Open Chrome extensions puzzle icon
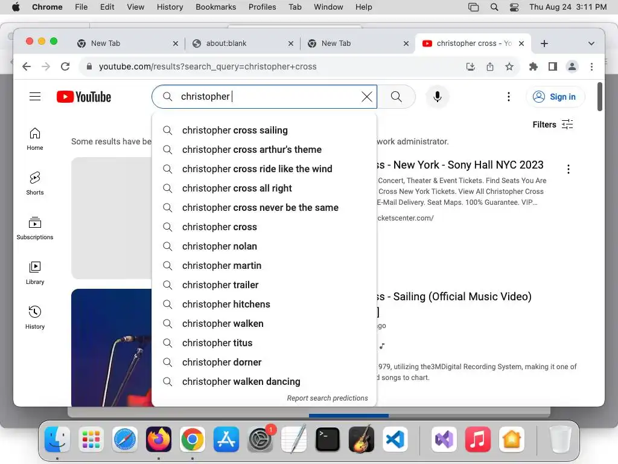 click(534, 66)
